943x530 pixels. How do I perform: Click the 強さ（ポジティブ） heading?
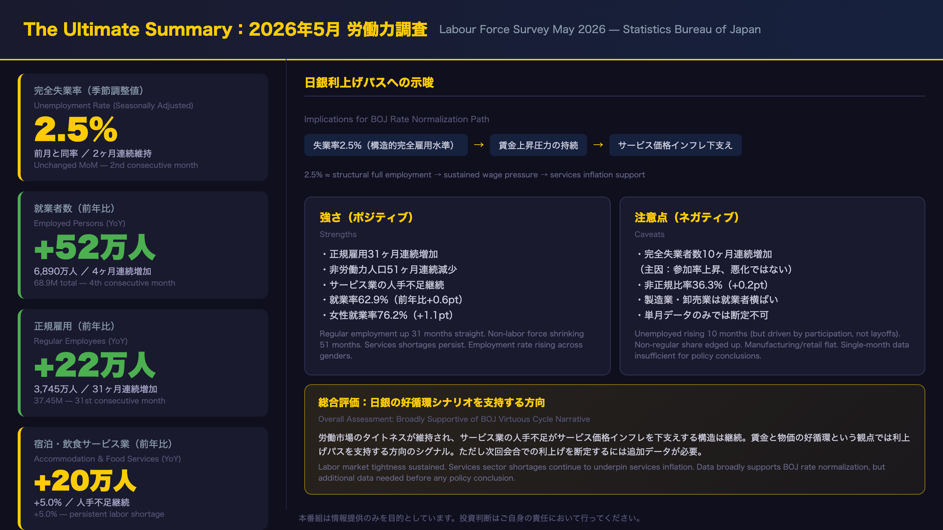(x=367, y=218)
